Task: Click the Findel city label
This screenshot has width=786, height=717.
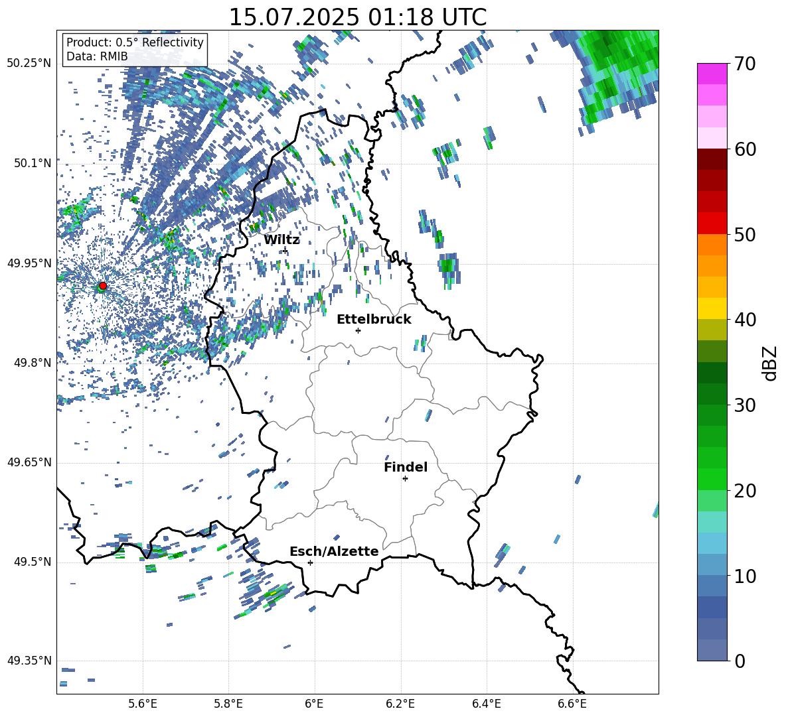Action: pos(406,467)
